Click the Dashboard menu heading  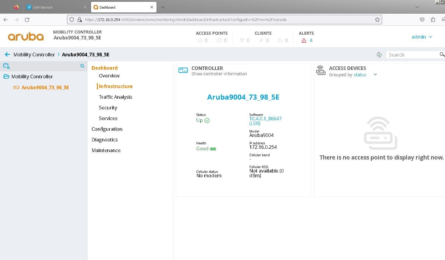click(105, 68)
